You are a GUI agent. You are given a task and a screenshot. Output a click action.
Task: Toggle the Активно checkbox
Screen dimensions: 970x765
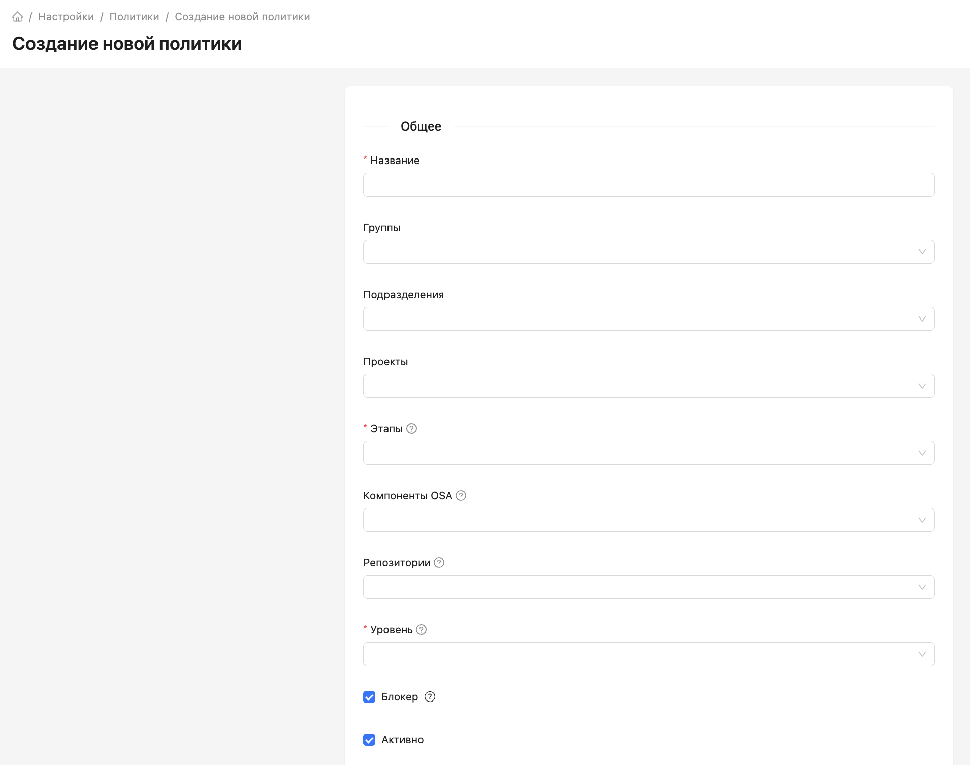tap(369, 739)
